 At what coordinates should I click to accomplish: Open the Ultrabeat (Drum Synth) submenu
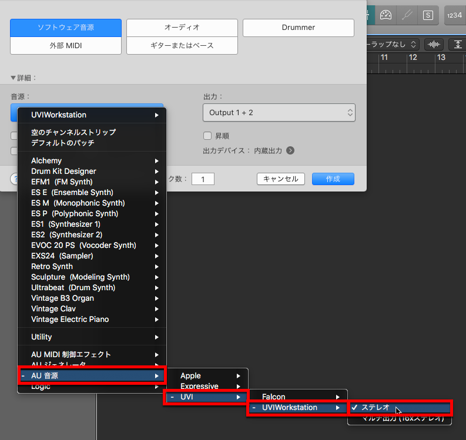point(92,288)
